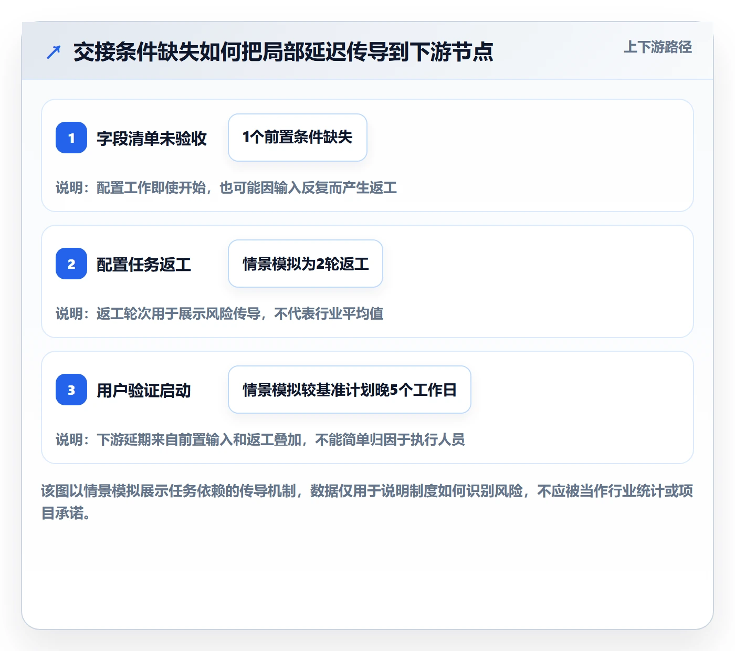This screenshot has width=735, height=651.
Task: Click the blue step 2 badge
Action: coord(71,264)
